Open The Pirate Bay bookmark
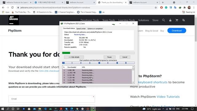This screenshot has width=197, height=111. (x=21, y=12)
